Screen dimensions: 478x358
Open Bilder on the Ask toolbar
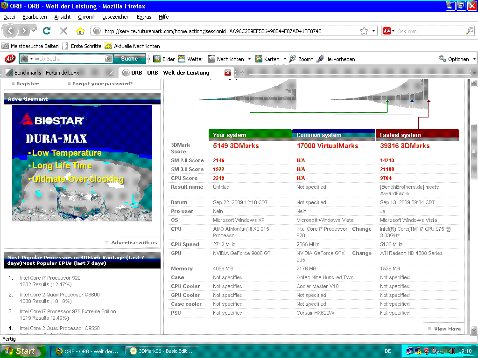(164, 59)
